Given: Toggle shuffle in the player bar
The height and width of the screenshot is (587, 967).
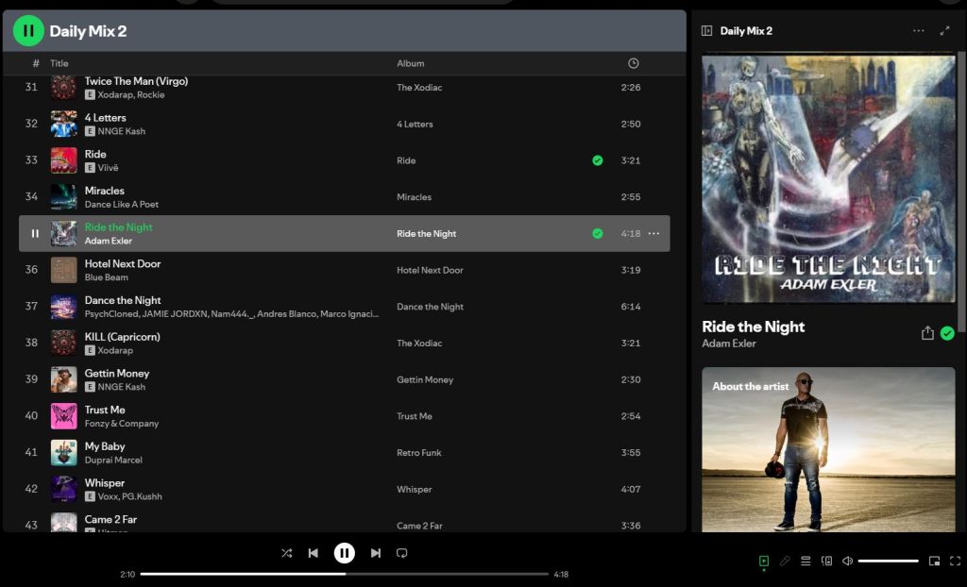Looking at the screenshot, I should pyautogui.click(x=287, y=553).
